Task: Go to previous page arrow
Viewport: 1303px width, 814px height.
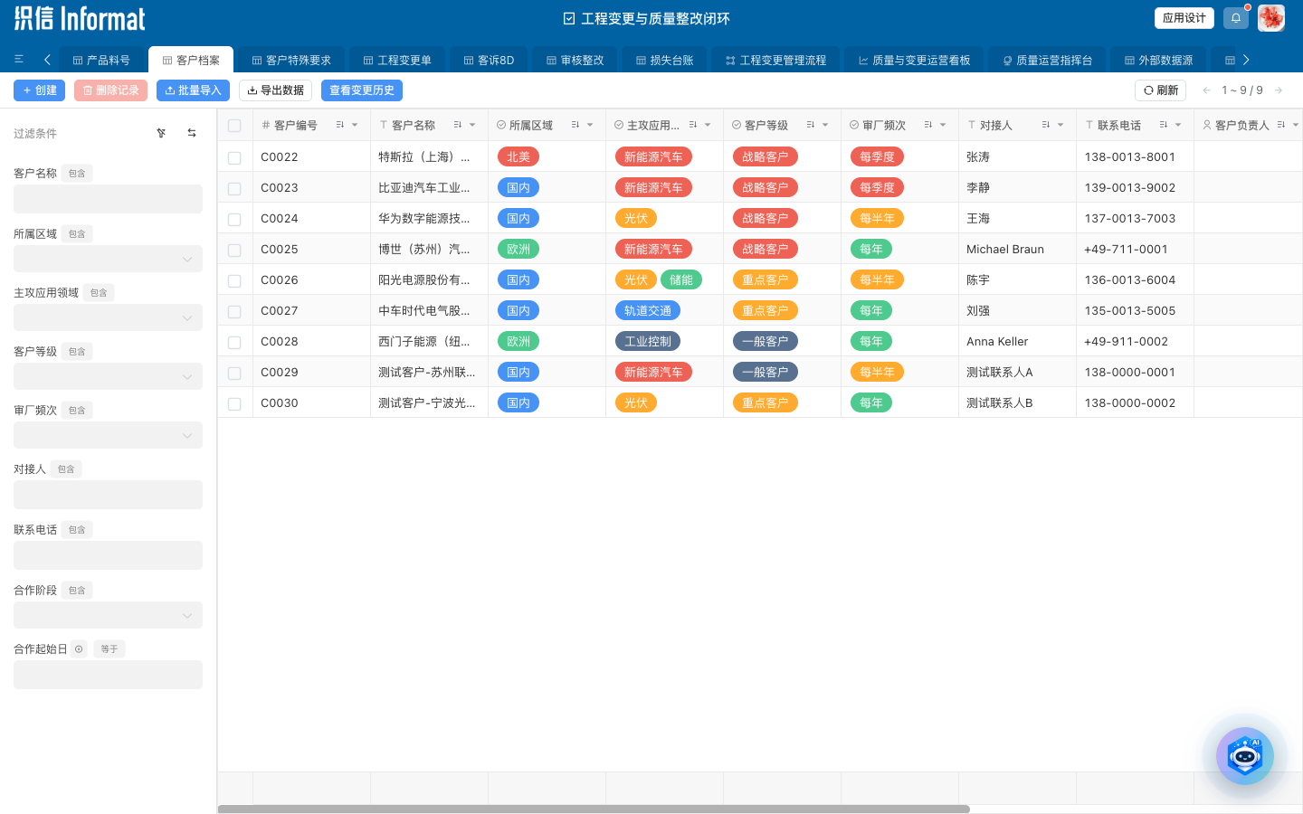Action: [x=1206, y=90]
